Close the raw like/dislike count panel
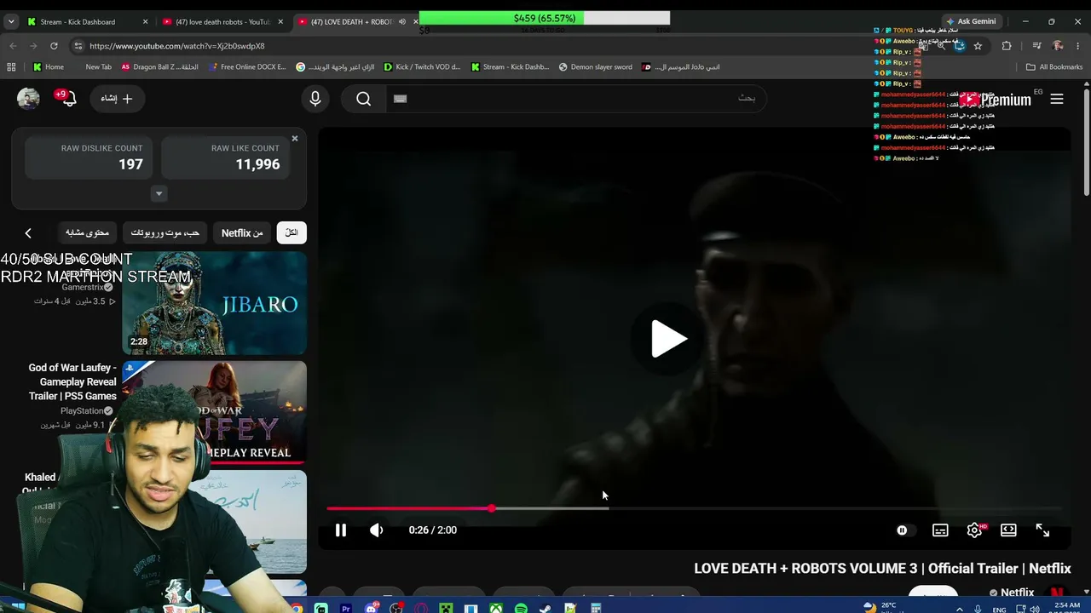Image resolution: width=1091 pixels, height=613 pixels. pyautogui.click(x=295, y=138)
